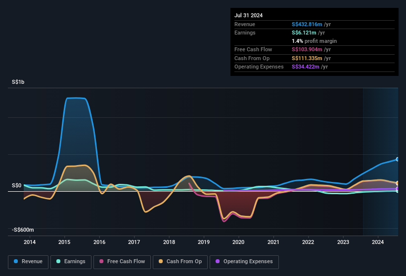406x276 pixels.
Task: Click the 2016 x-axis label
Action: click(99, 242)
